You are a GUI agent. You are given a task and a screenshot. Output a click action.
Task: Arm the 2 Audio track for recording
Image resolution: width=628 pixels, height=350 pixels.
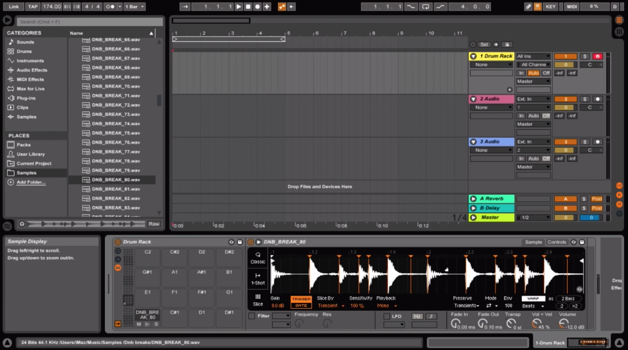pos(598,99)
